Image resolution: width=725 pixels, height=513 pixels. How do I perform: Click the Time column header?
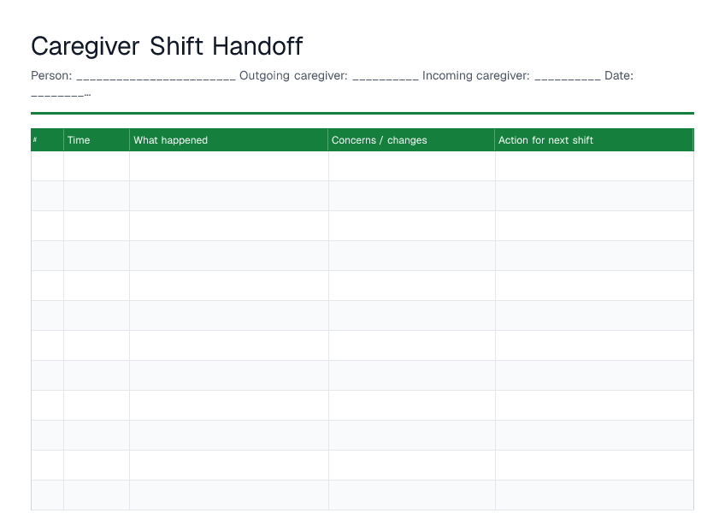click(97, 139)
